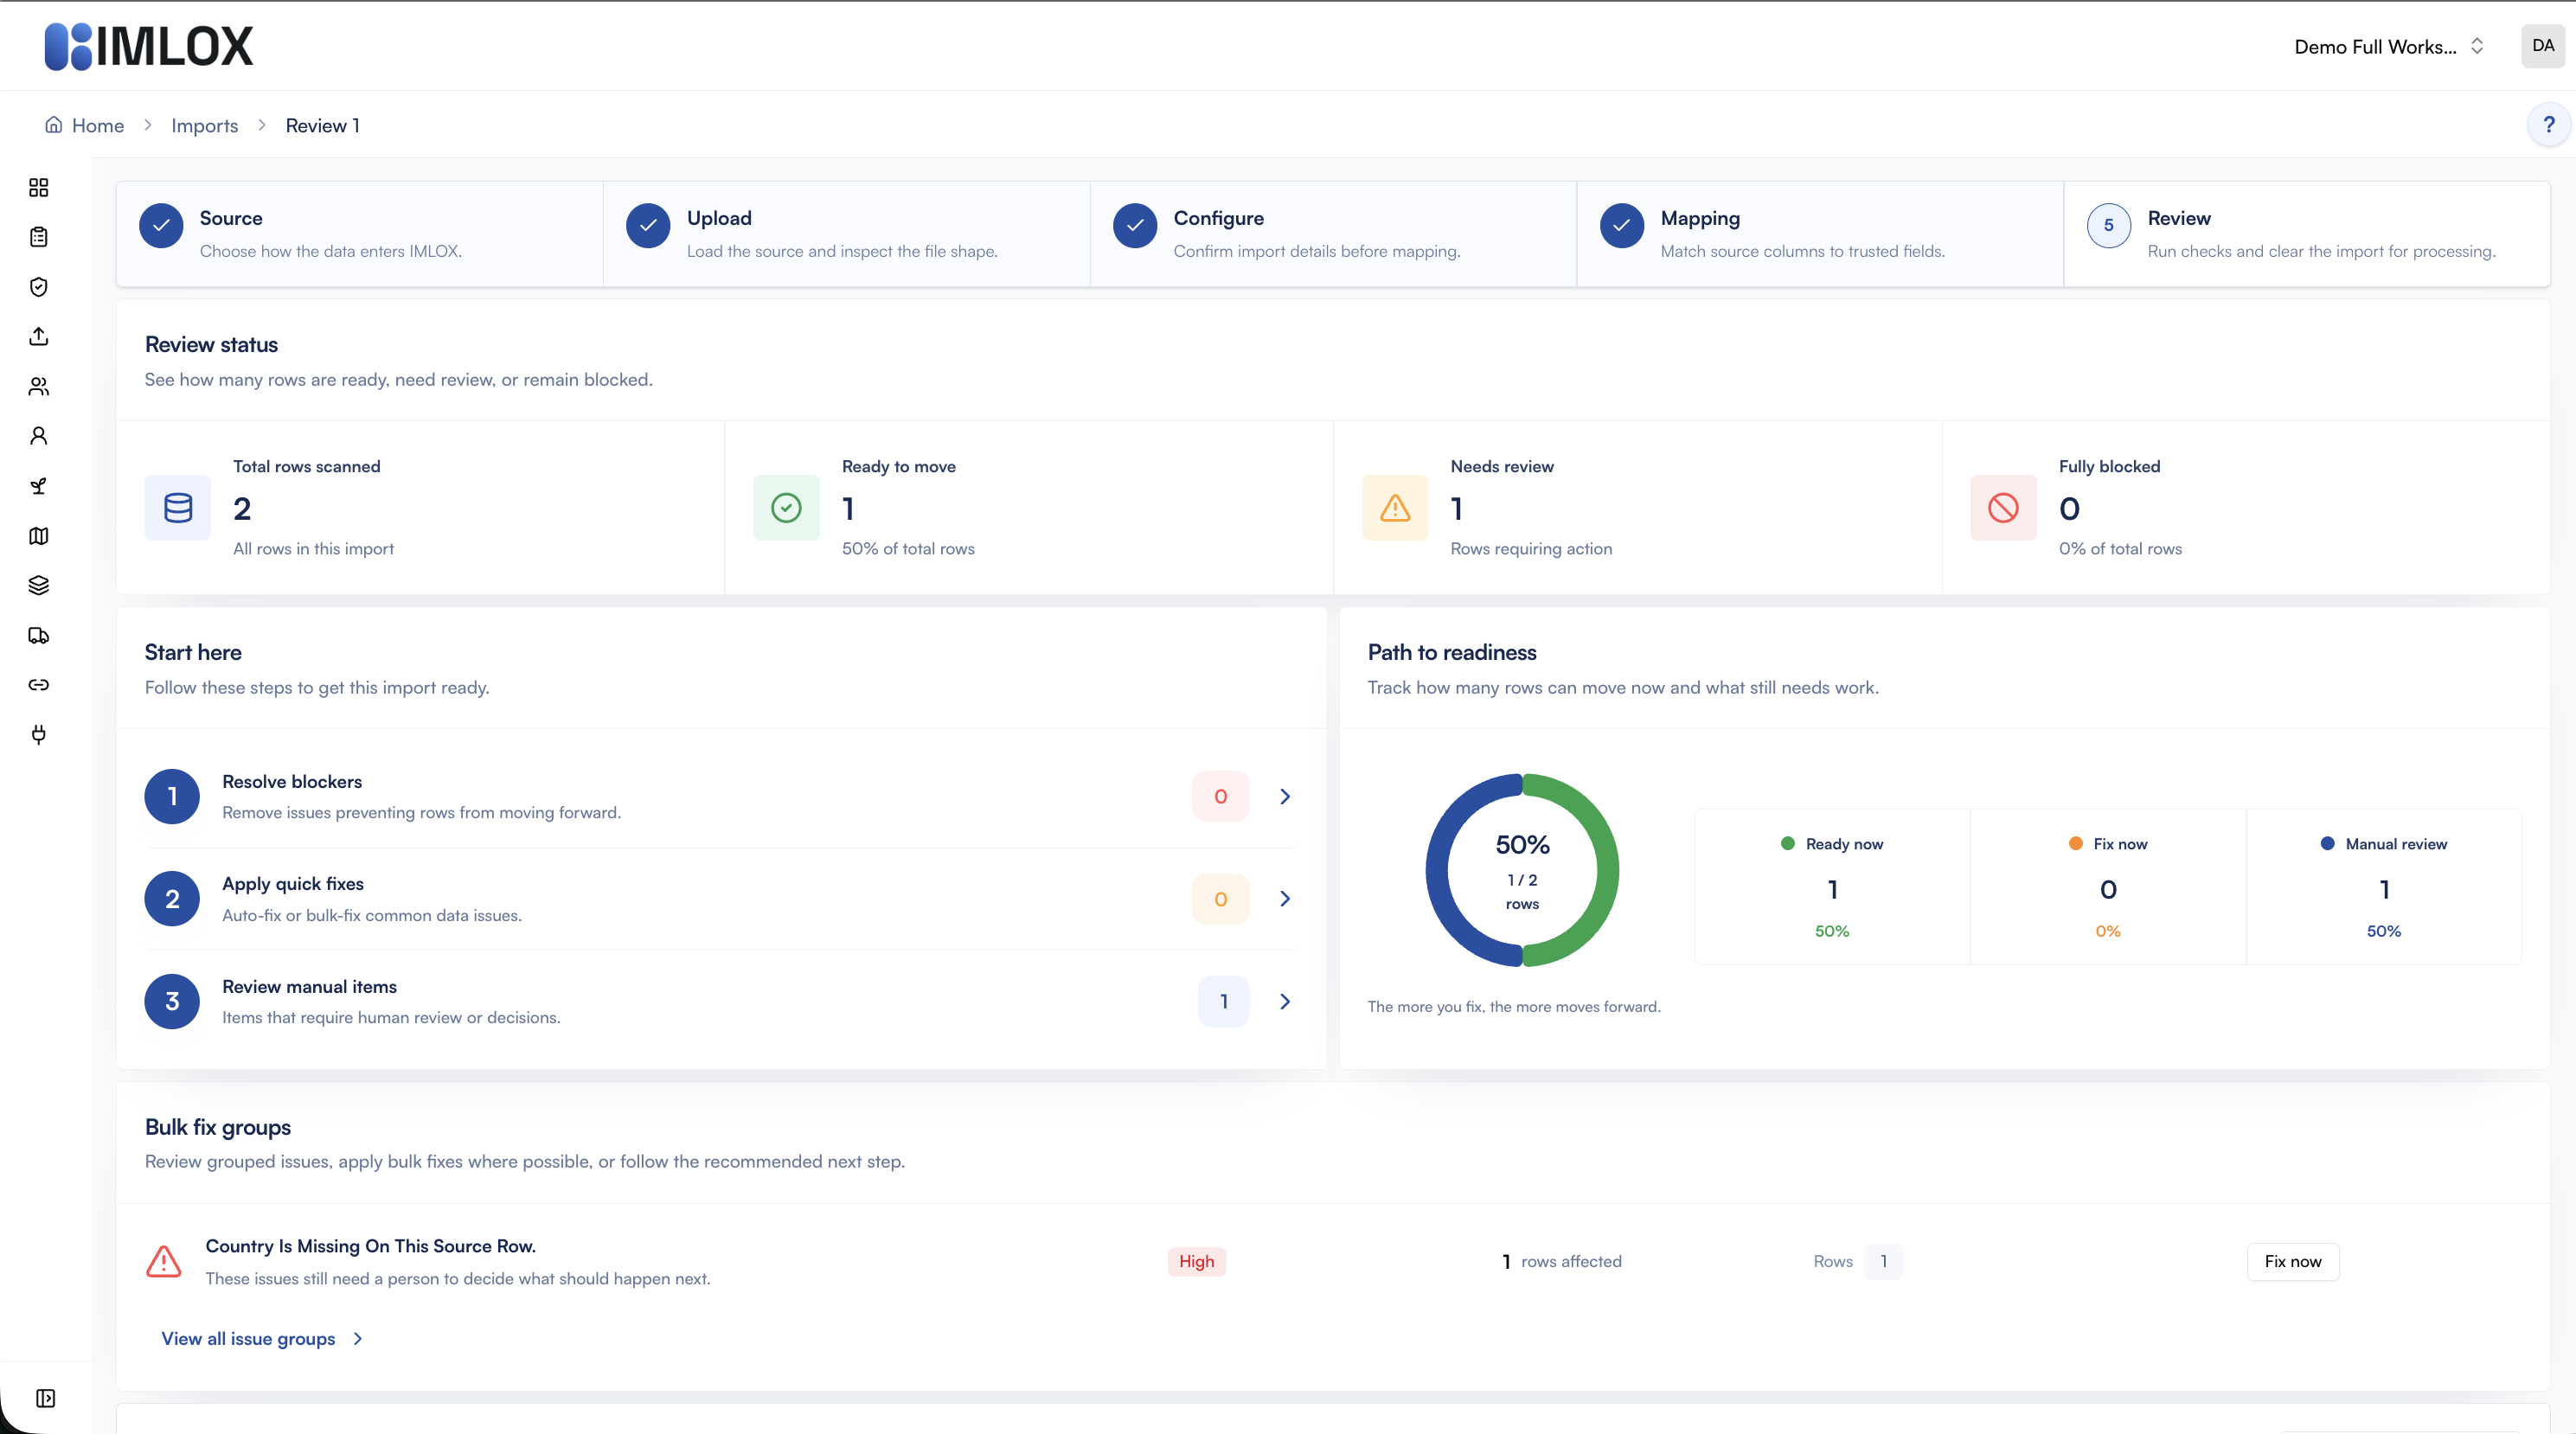Expand the Resolve blockers chevron
Screen dimensions: 2576x1434
coord(1285,797)
